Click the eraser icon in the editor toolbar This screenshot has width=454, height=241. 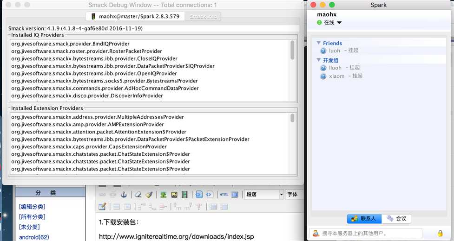coord(138,195)
